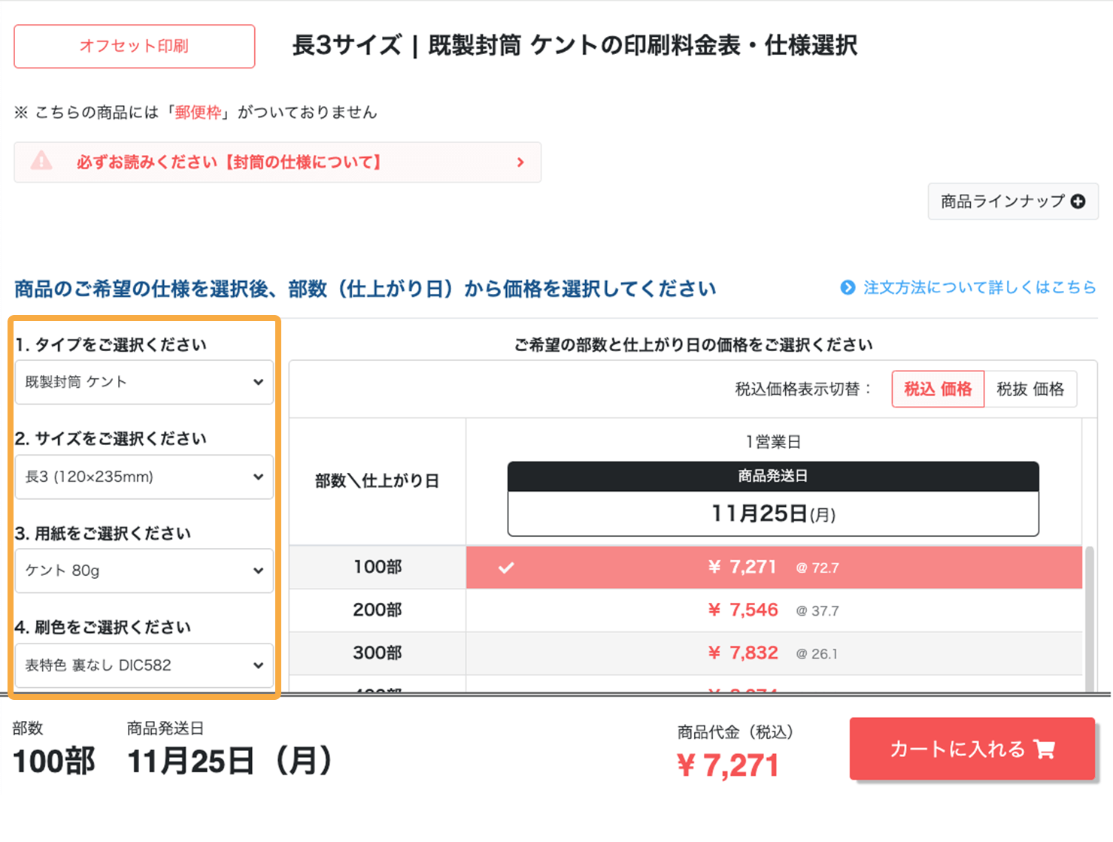Viewport: 1113px width, 842px height.
Task: Click the right chevron in the 封筒の仕様 banner
Action: click(520, 162)
